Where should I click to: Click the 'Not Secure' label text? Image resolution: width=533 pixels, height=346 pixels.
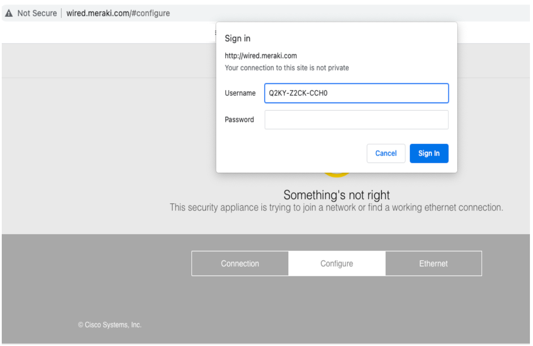(x=37, y=13)
